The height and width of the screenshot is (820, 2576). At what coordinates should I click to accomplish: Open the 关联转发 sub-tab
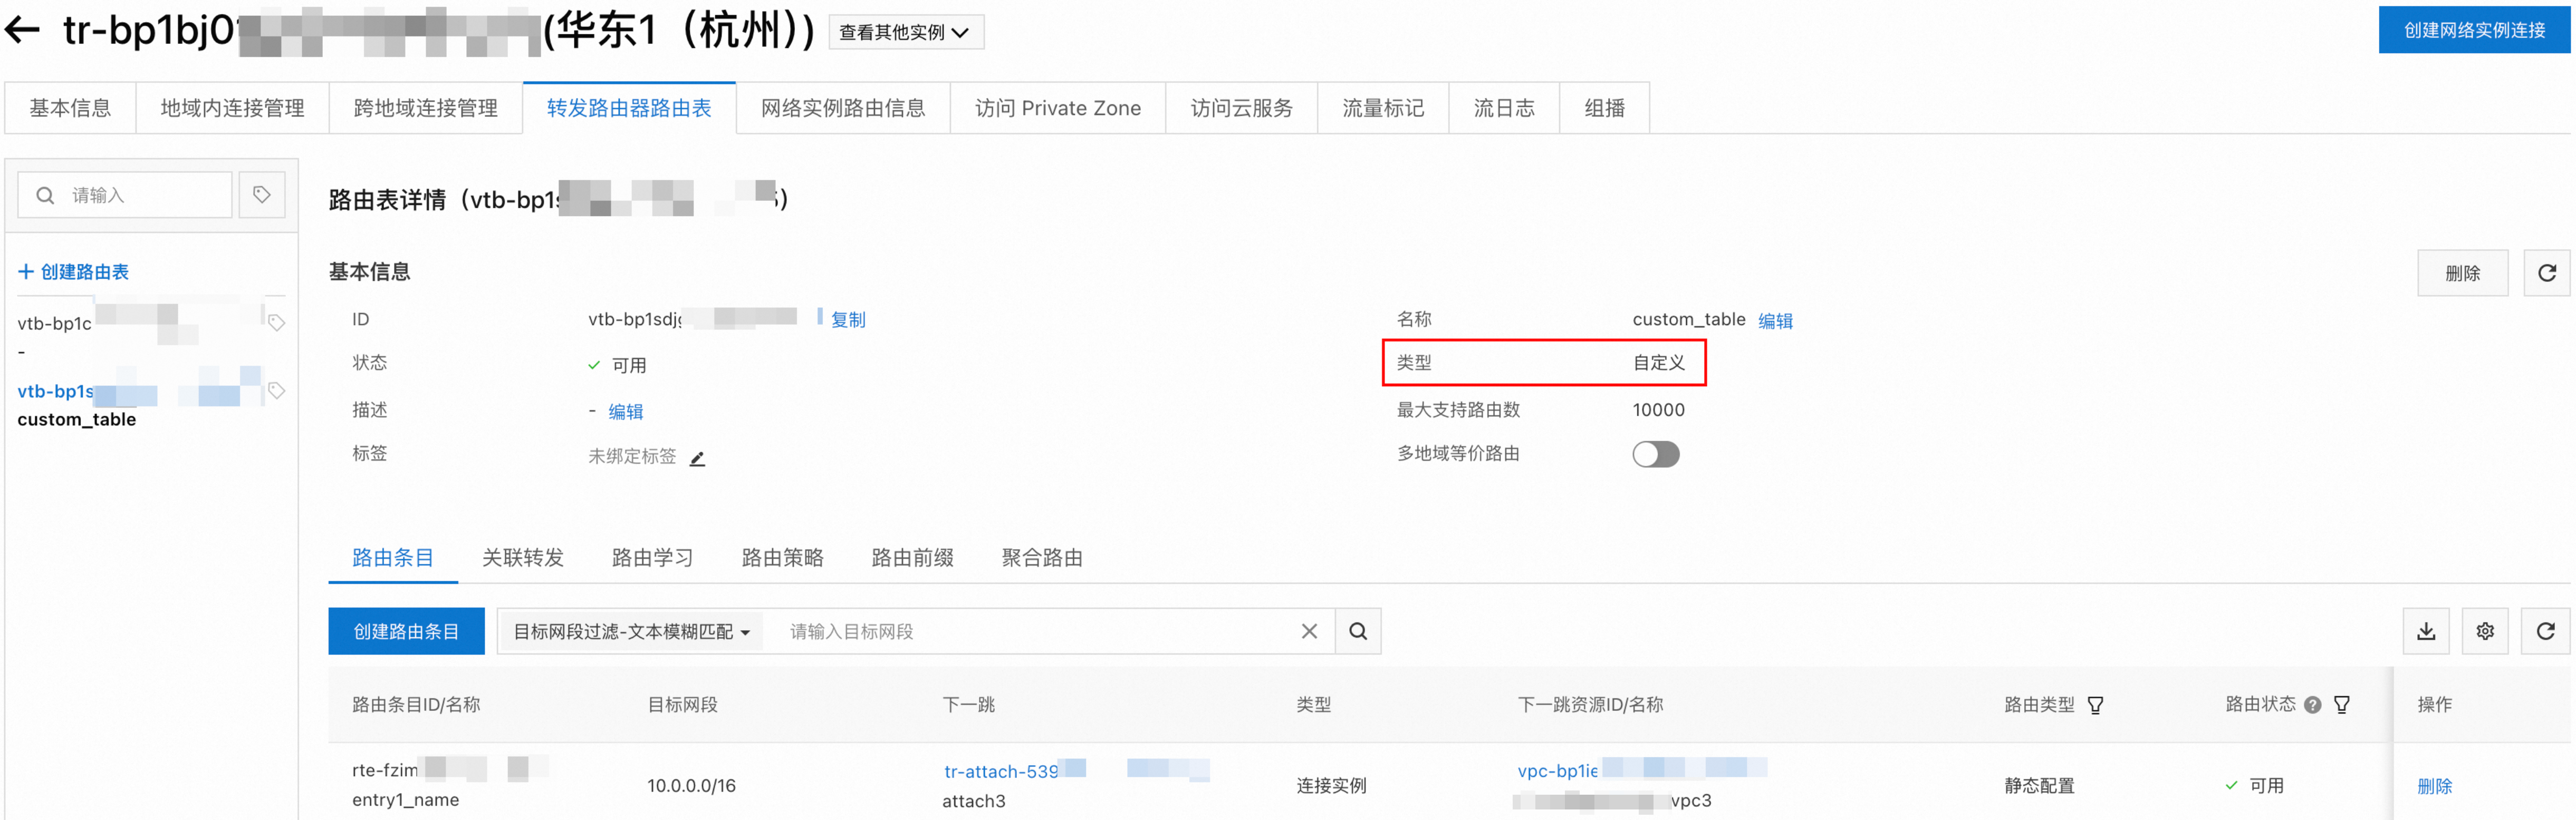pos(522,558)
